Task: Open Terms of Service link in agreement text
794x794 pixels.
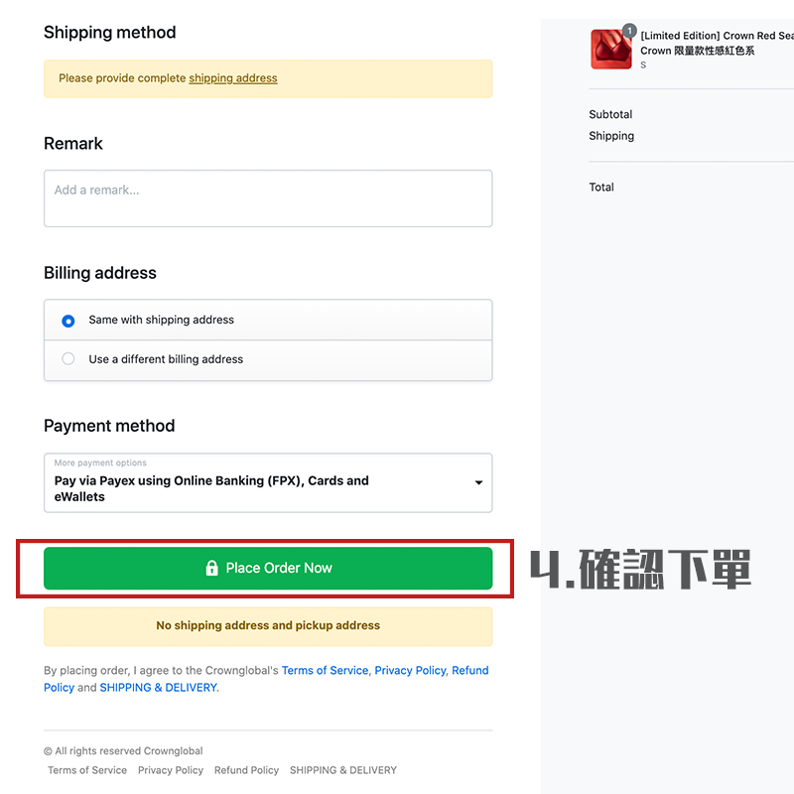Action: [x=325, y=671]
